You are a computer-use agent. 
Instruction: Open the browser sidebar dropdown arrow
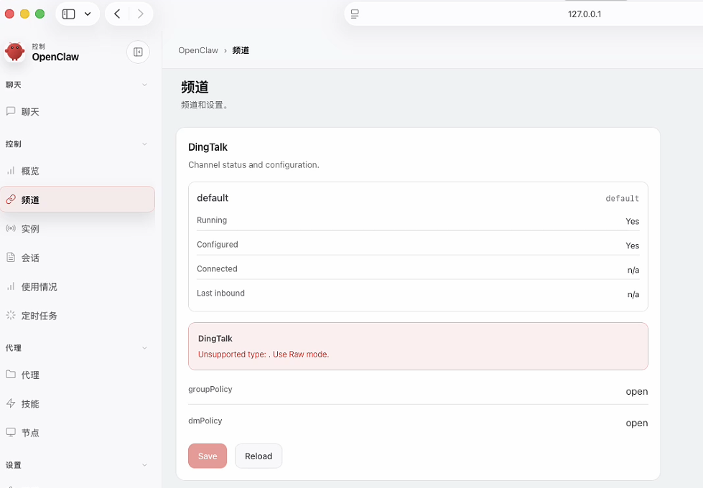(88, 14)
